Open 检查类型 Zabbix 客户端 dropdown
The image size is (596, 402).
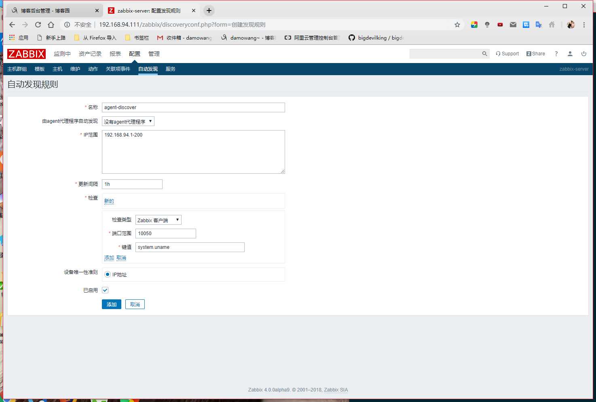pyautogui.click(x=159, y=220)
